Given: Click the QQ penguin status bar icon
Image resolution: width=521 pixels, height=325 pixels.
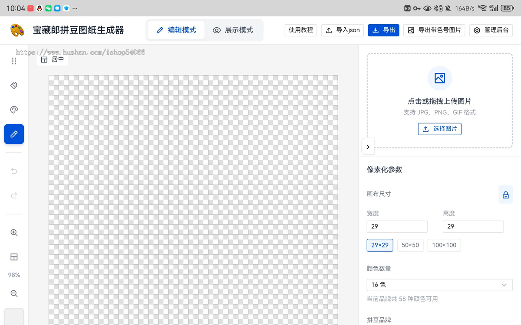Looking at the screenshot, I should click(x=40, y=8).
